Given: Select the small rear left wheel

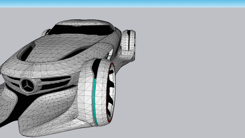Looking at the screenshot, I should click(45, 33).
